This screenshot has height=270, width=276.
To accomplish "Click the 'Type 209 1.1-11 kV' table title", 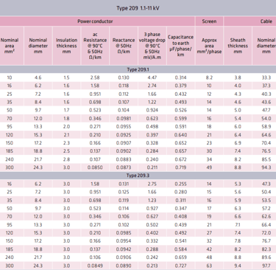I will click(x=138, y=8).
